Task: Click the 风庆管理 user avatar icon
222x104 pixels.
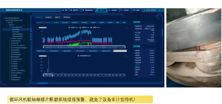Action: tap(145, 10)
